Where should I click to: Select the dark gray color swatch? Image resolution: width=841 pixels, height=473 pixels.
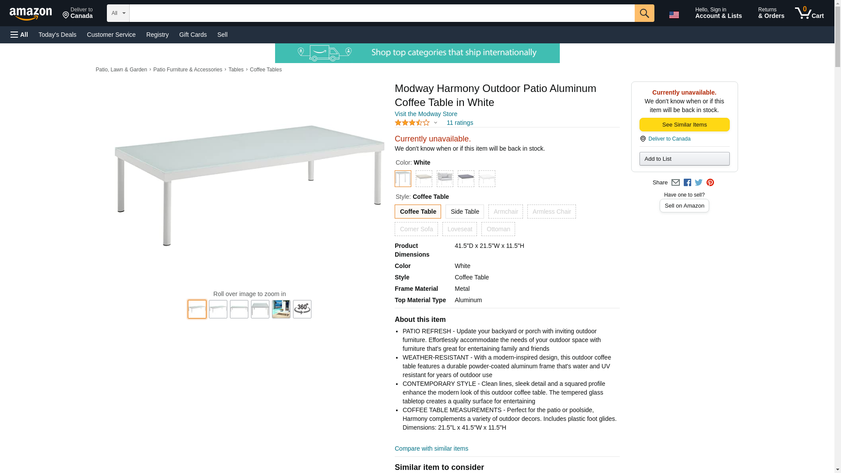[x=466, y=179]
